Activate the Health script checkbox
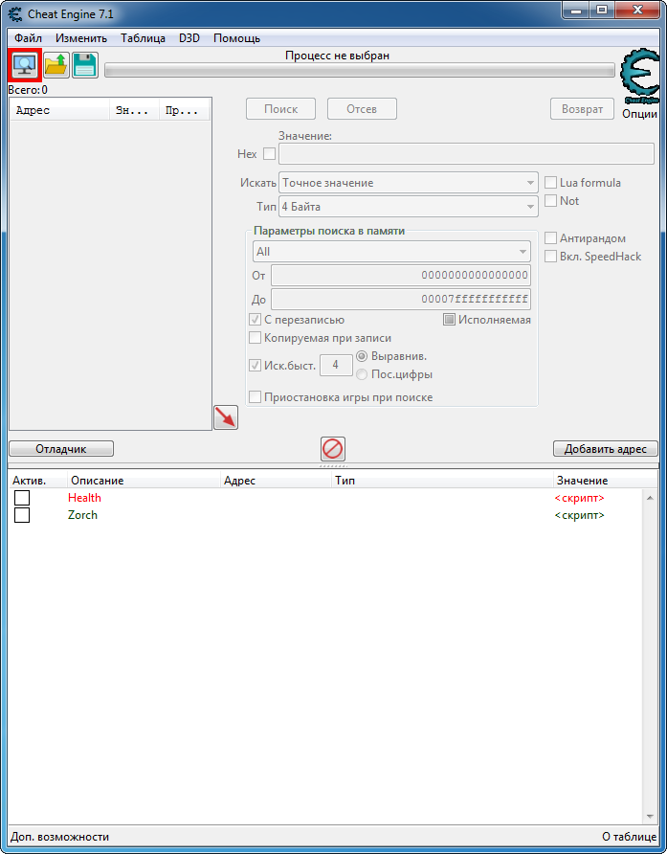 [22, 498]
